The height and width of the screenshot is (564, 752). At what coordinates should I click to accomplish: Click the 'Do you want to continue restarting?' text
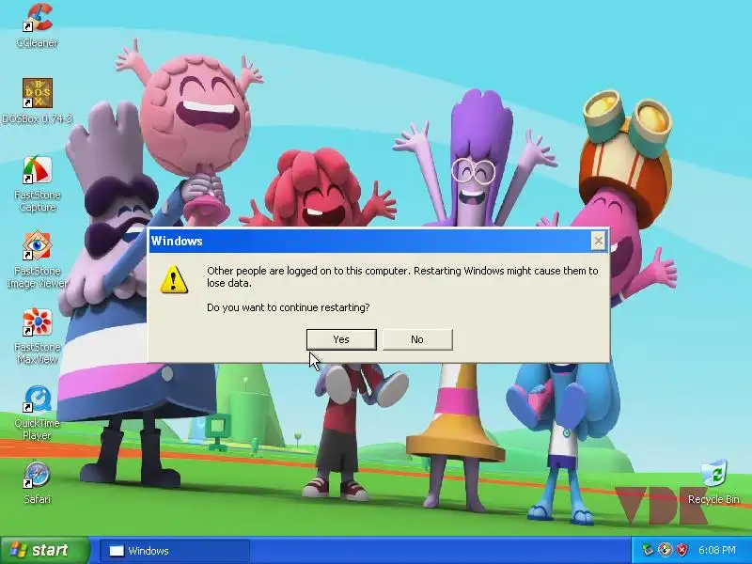coord(289,307)
